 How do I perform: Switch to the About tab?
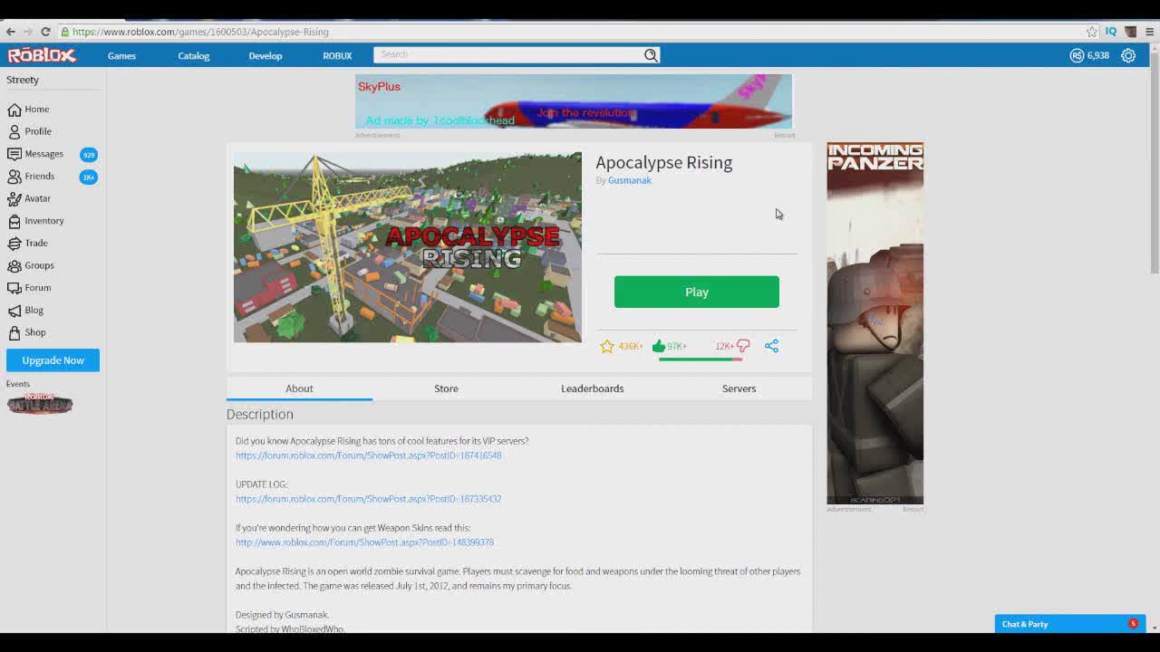coord(299,388)
